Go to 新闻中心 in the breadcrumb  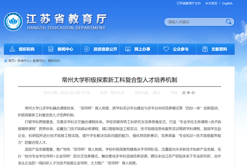click(x=23, y=60)
